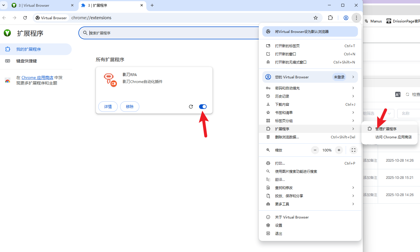This screenshot has width=420, height=252.
Task: Open the profile avatar button
Action: [346, 18]
